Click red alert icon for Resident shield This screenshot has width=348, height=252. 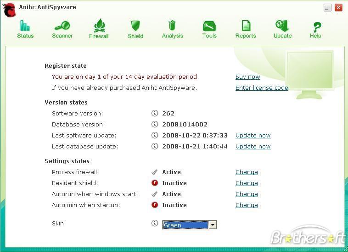tap(154, 183)
